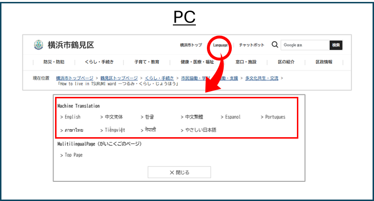Select the 子育て・教育 navigation tab
Viewport: 374px width, 201px height.
[147, 62]
